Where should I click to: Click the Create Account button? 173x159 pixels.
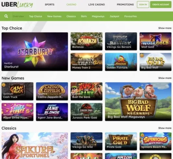point(161,5)
